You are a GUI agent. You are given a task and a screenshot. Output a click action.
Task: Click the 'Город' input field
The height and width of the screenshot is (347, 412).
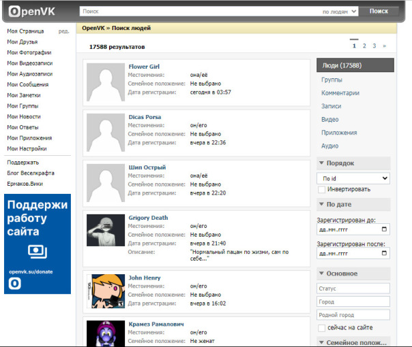tap(353, 301)
